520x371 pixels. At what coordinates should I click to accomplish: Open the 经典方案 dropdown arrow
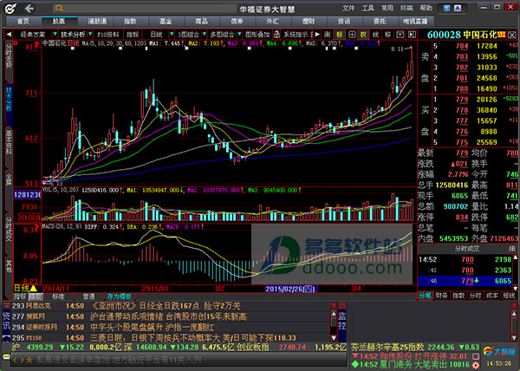tap(55, 34)
